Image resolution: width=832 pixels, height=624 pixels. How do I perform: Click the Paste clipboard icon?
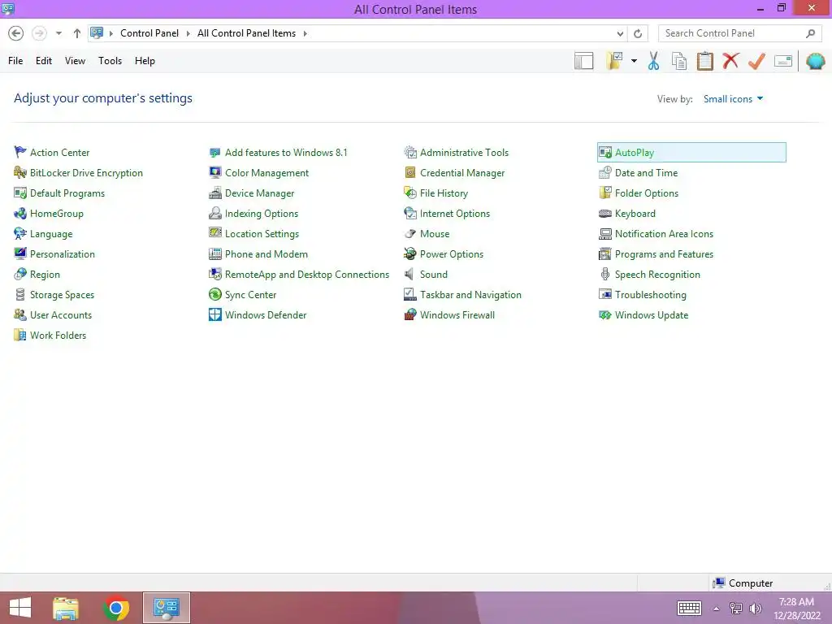coord(704,61)
